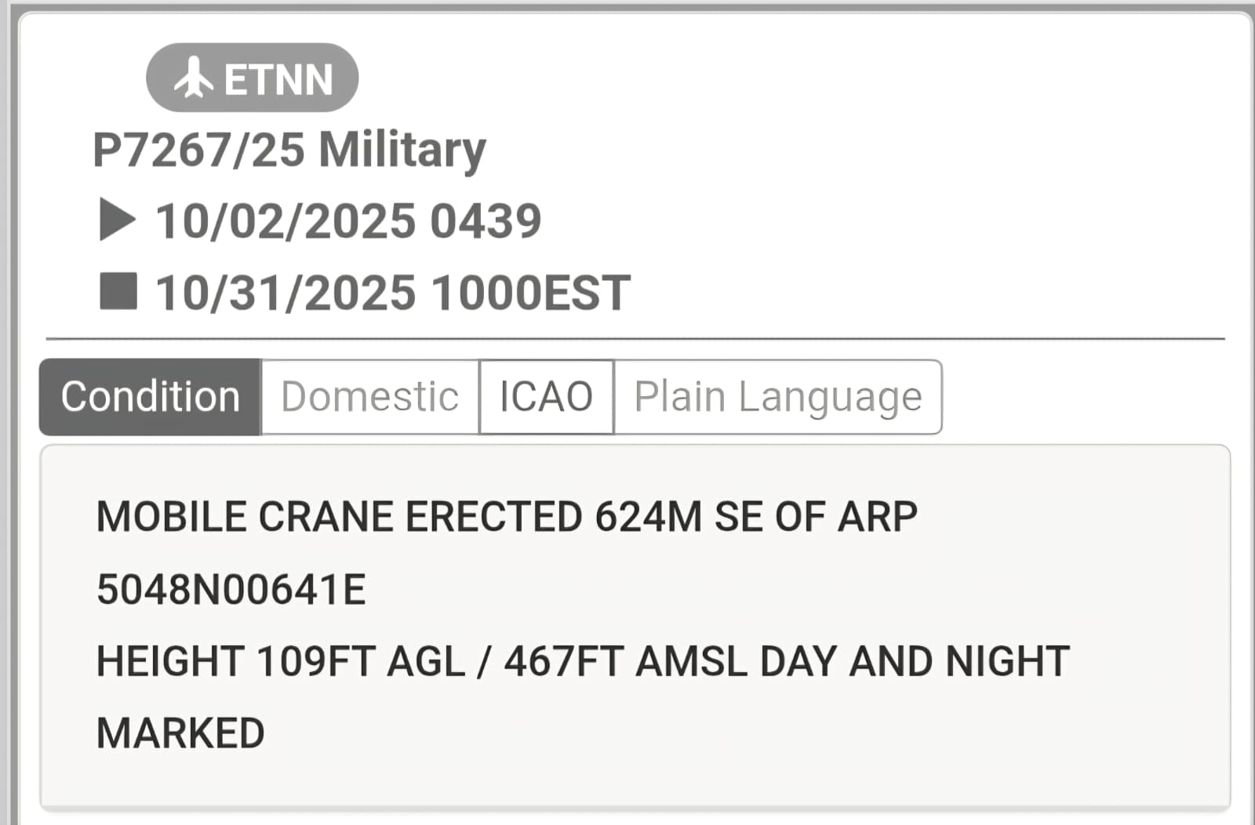This screenshot has width=1255, height=825.
Task: Click the horizontal divider below the dates
Action: point(635,339)
